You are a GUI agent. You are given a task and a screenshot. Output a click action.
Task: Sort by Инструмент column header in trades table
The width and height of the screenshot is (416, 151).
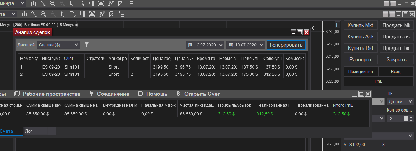[x=51, y=59]
